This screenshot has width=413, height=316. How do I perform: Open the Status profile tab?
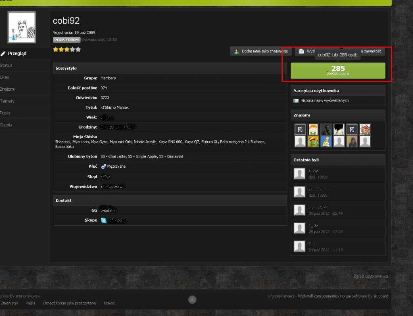6,65
